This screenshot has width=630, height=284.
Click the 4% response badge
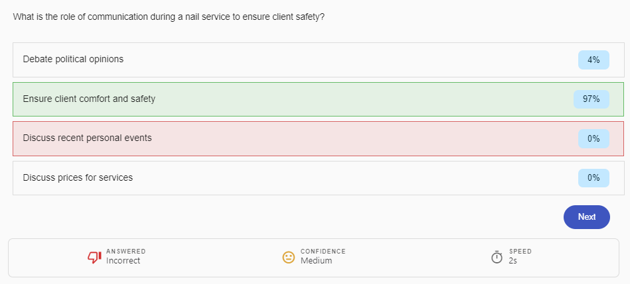[x=593, y=60]
